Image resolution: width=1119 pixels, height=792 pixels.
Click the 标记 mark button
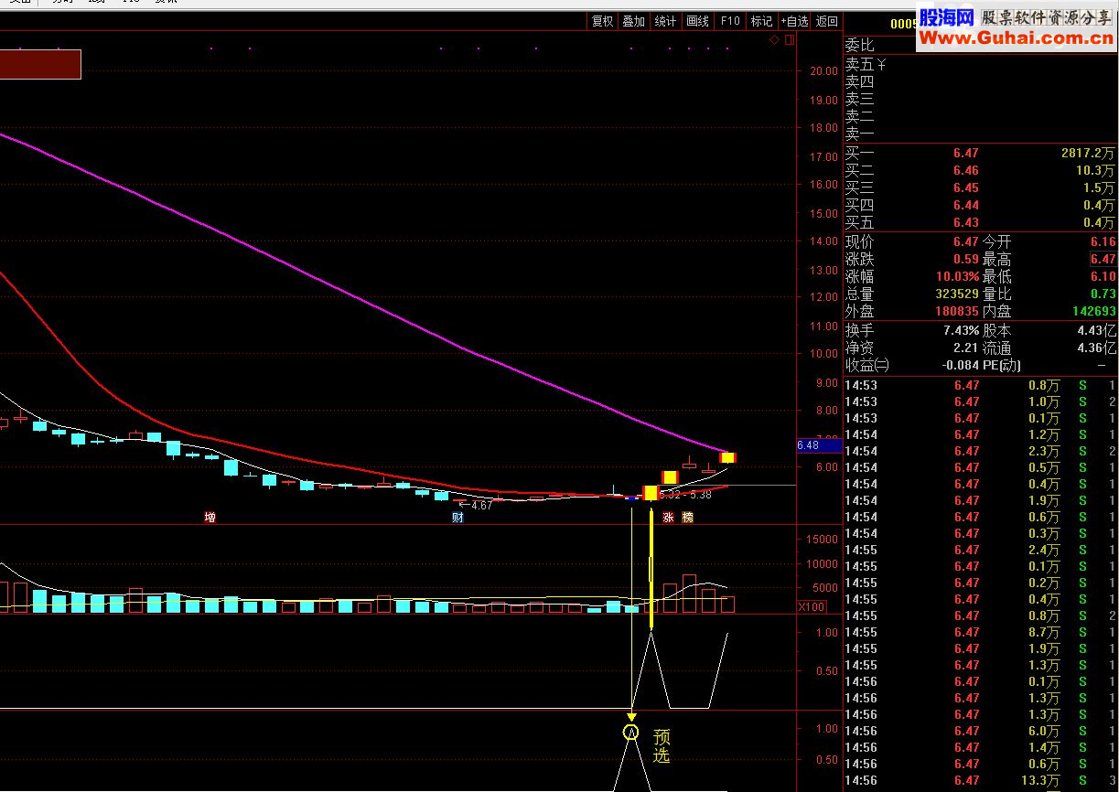pyautogui.click(x=761, y=21)
